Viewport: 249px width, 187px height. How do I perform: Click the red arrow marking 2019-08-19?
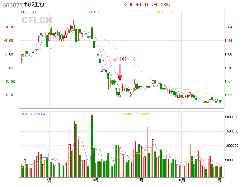point(120,72)
